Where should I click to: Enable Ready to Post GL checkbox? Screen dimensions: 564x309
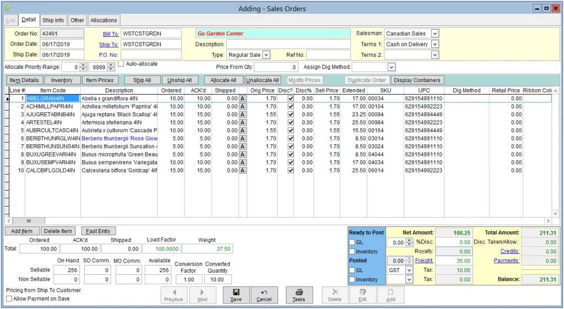(x=352, y=242)
